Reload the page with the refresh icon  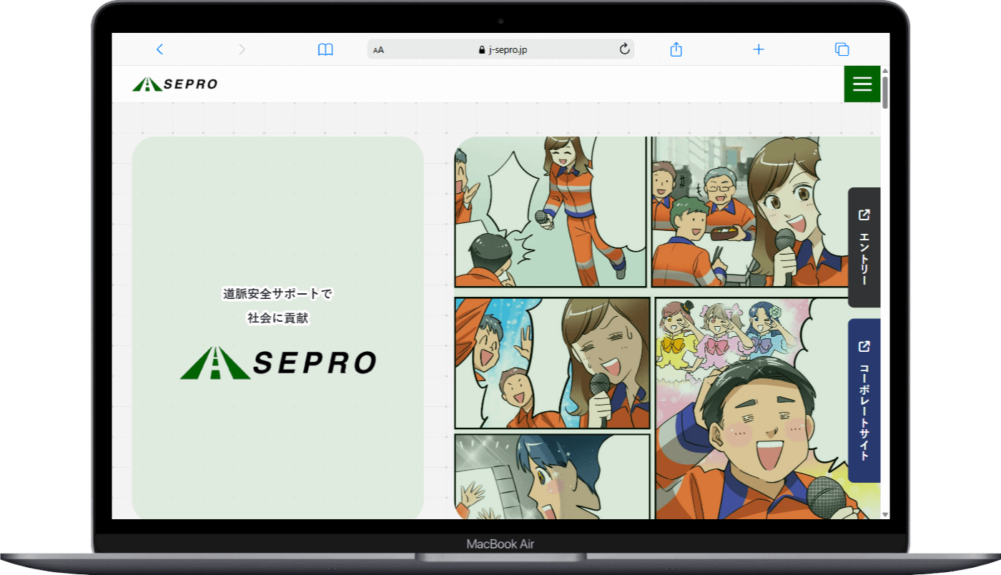[624, 49]
